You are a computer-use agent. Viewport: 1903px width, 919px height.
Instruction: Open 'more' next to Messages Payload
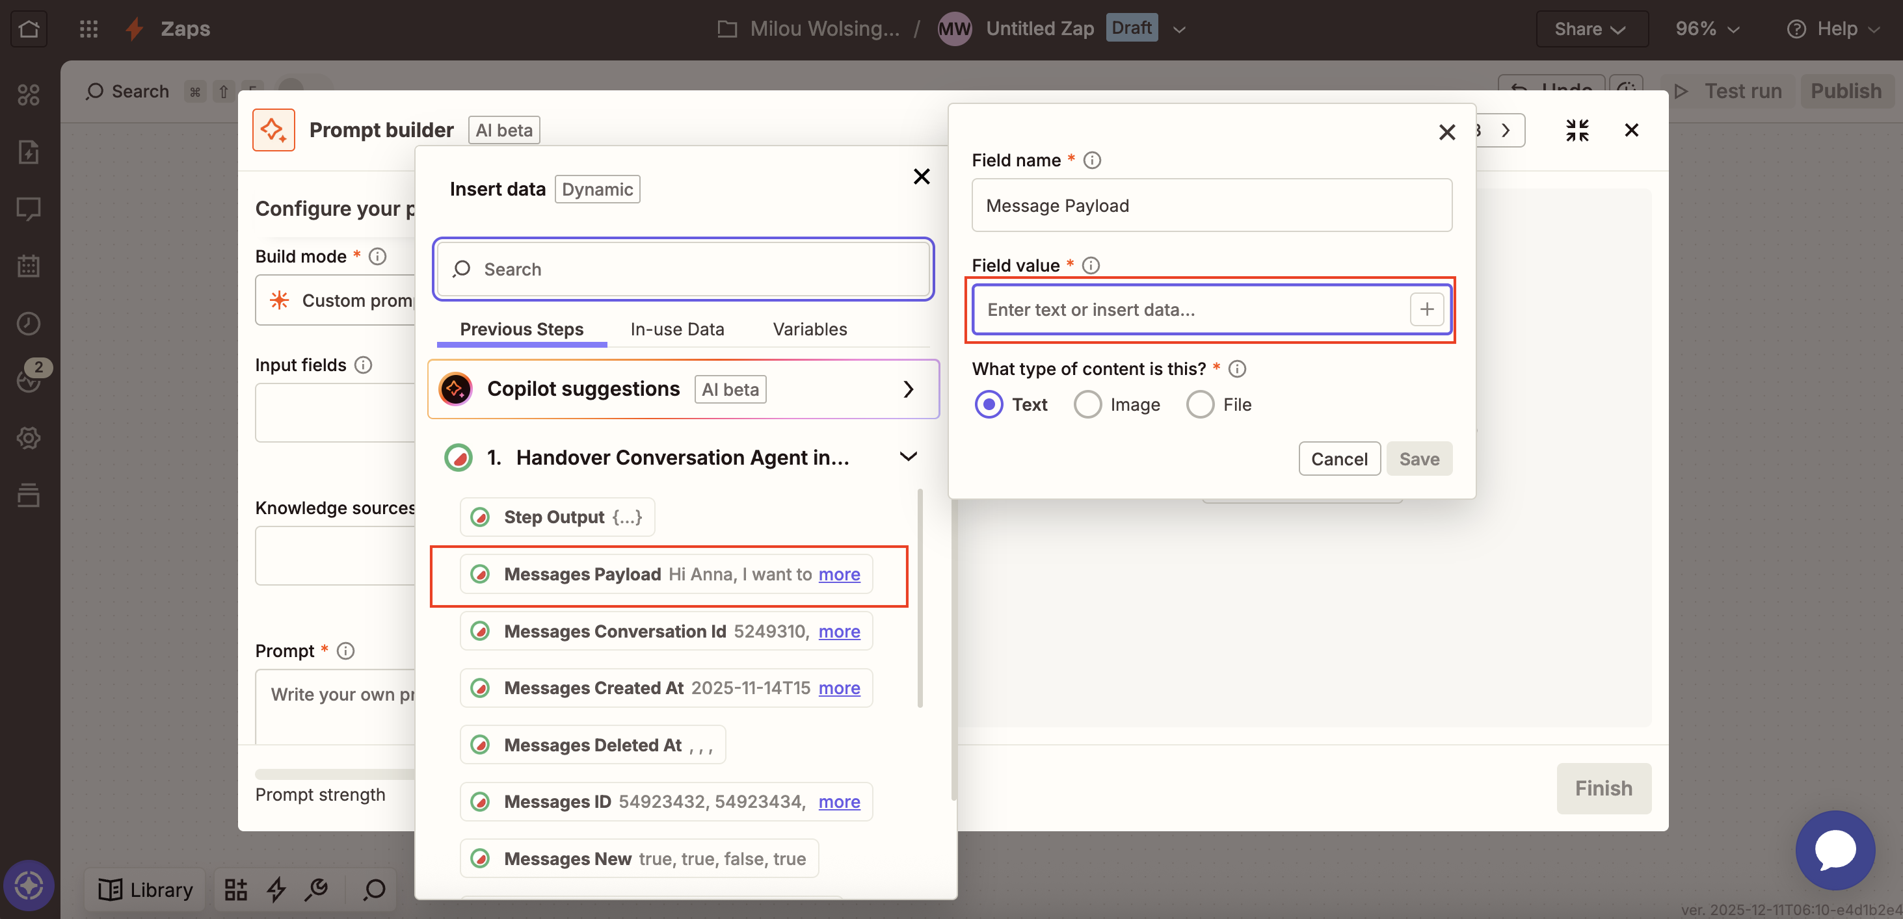point(839,575)
